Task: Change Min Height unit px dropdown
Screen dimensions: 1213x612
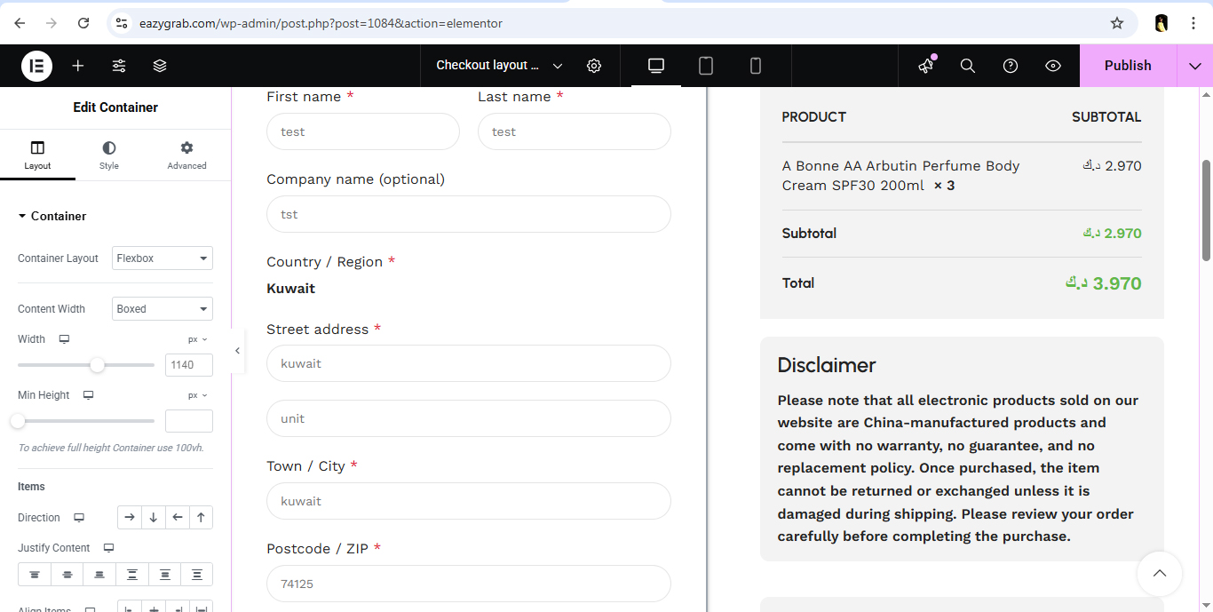Action: [x=197, y=395]
